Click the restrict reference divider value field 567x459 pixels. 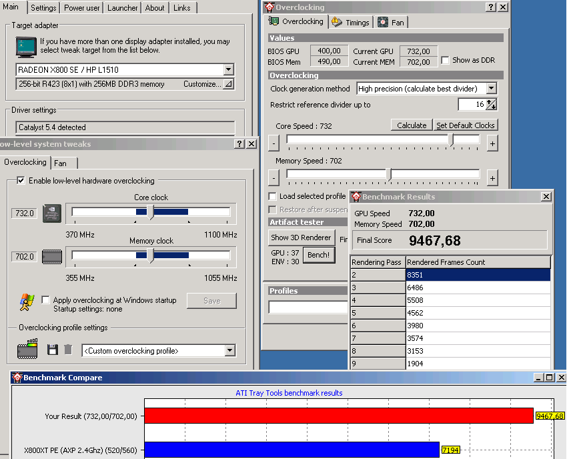coord(472,104)
